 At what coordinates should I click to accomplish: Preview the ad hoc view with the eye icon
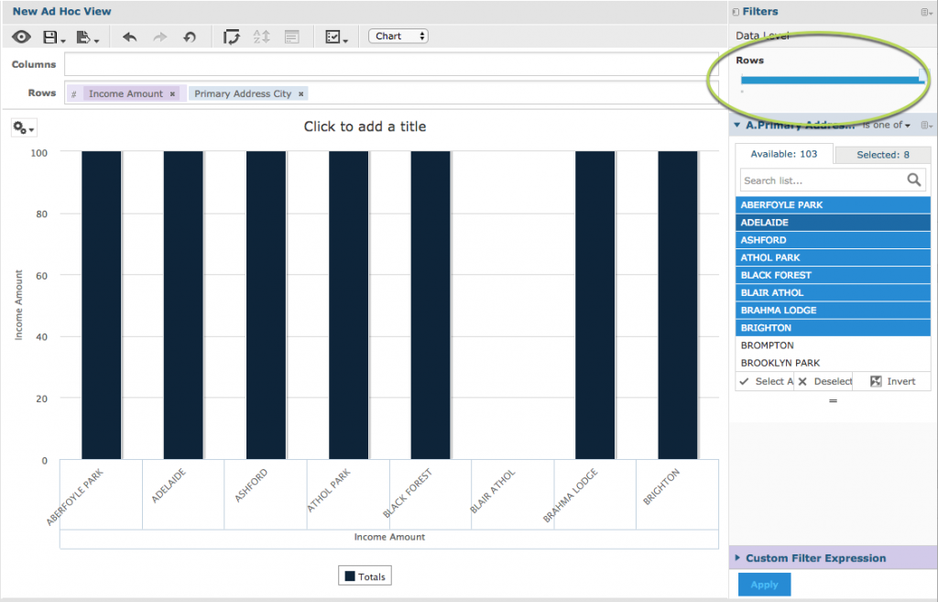pyautogui.click(x=20, y=36)
